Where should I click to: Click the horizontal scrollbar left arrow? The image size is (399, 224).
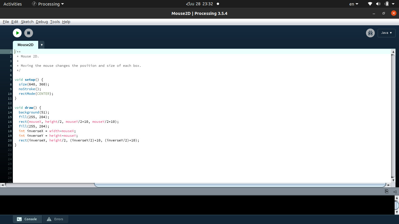click(3, 185)
